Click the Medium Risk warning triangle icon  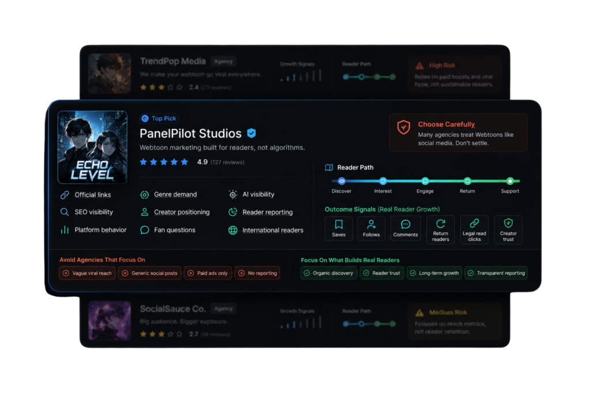click(419, 313)
